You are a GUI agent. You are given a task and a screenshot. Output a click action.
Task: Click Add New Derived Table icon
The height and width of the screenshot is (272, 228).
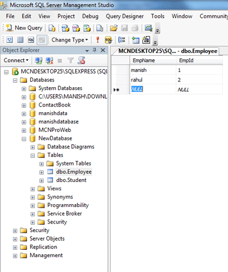point(146,40)
